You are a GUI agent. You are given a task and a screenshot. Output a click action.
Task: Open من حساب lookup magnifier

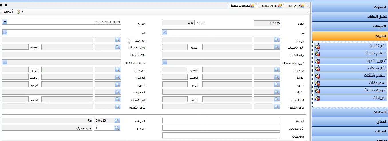click(277, 99)
